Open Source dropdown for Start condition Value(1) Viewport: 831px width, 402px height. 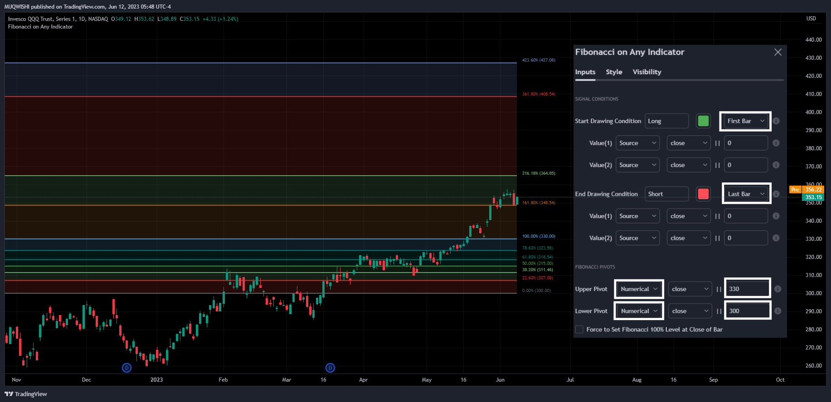coord(638,143)
